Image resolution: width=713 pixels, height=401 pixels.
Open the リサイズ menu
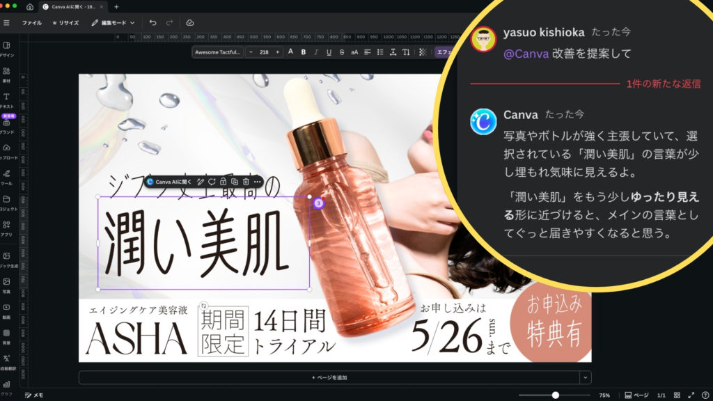(x=65, y=23)
